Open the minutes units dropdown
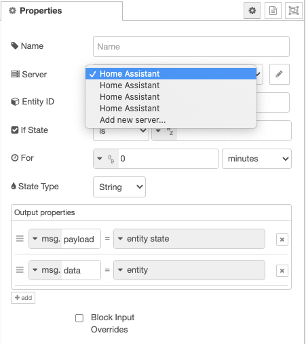The width and height of the screenshot is (306, 344). coord(256,159)
